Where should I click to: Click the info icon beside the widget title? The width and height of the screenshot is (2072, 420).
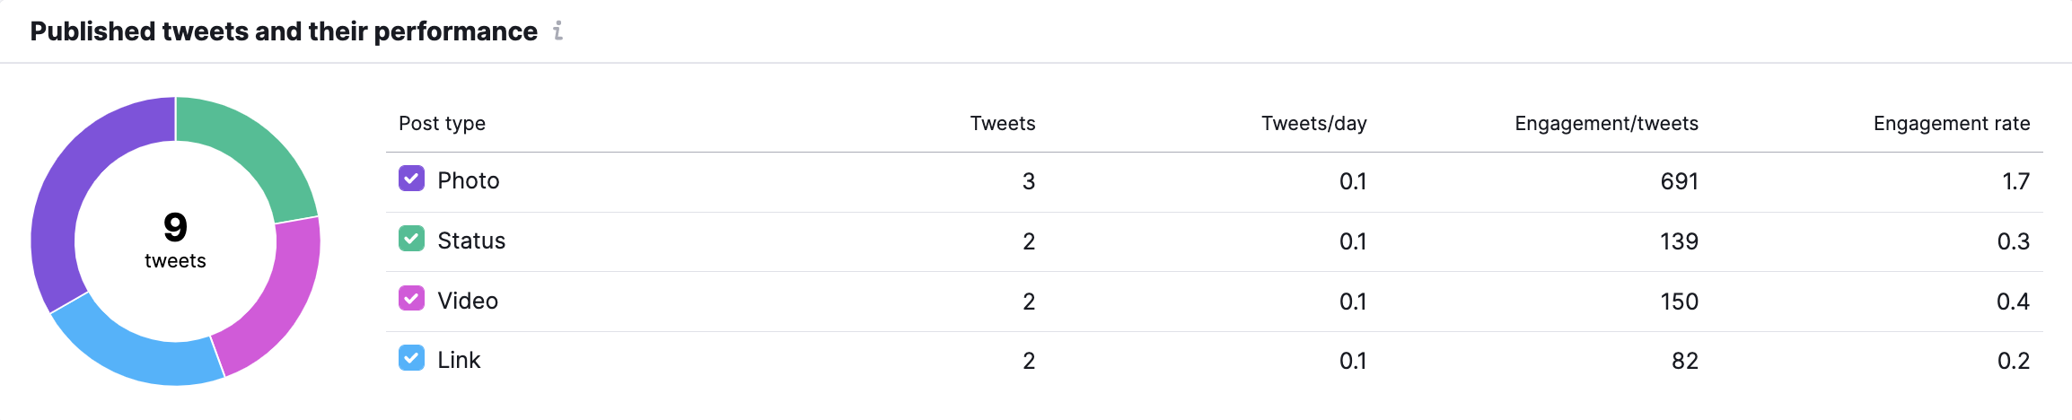click(558, 31)
